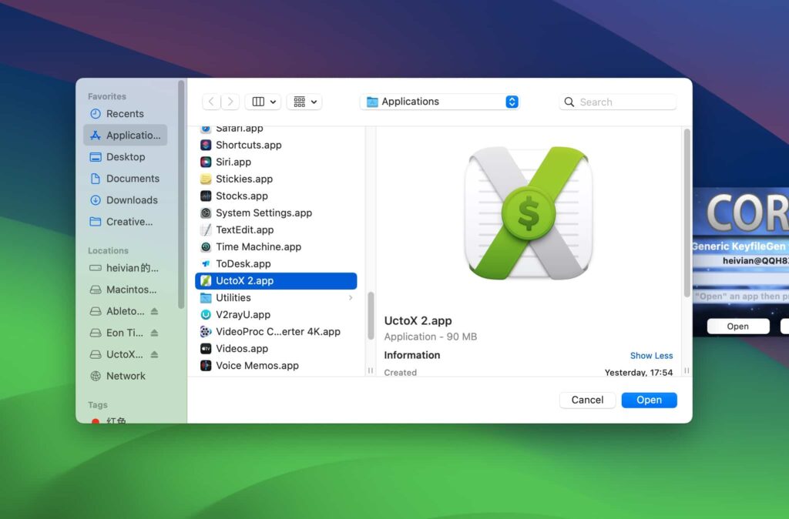This screenshot has width=789, height=519.
Task: Expand the Utilities folder
Action: [x=350, y=297]
